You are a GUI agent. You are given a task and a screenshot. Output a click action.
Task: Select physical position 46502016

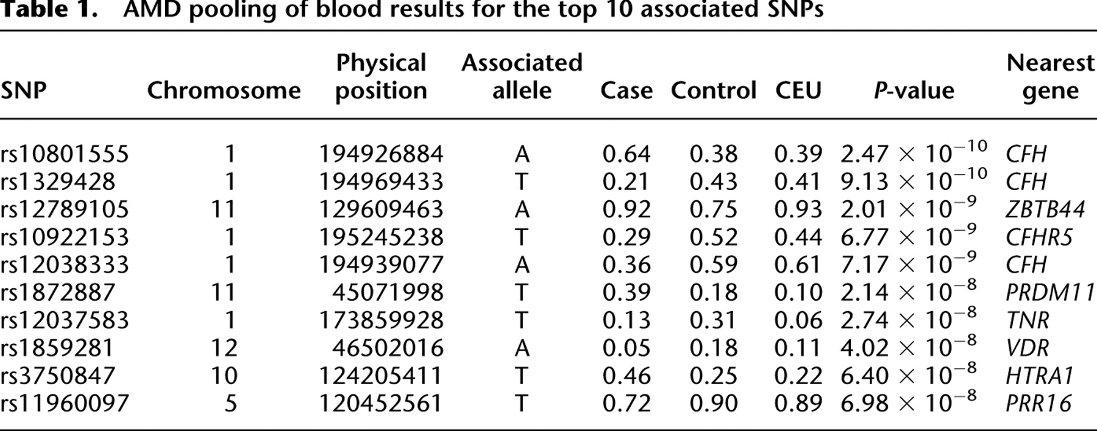(x=388, y=348)
